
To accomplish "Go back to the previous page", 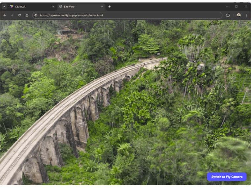I will click(x=5, y=15).
